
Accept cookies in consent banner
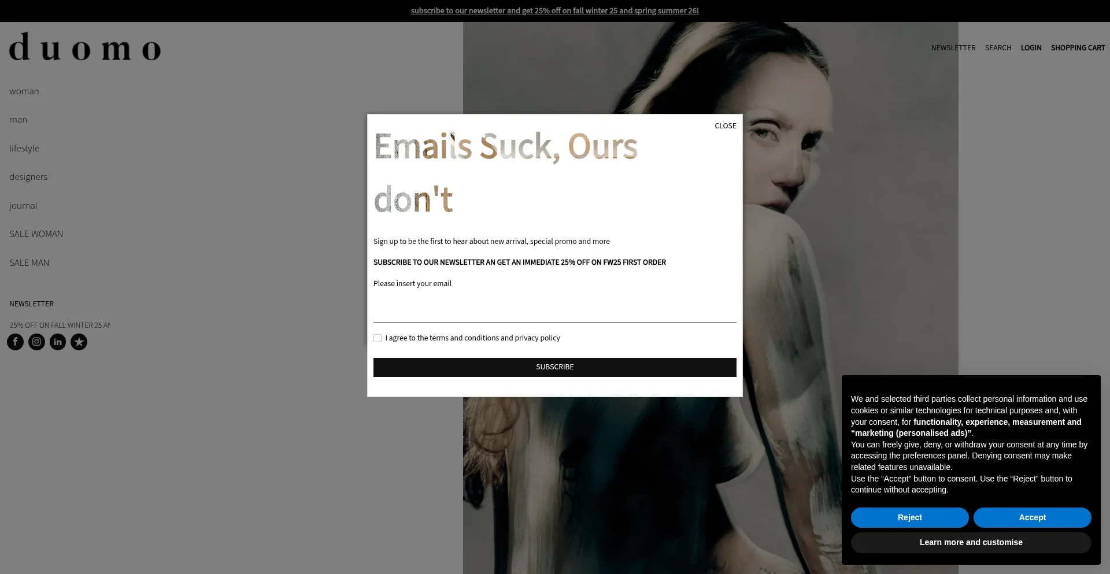click(x=1032, y=518)
